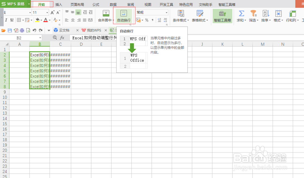This screenshot has height=178, width=304.
Task: Open the font size dropdown
Action: [x=47, y=12]
